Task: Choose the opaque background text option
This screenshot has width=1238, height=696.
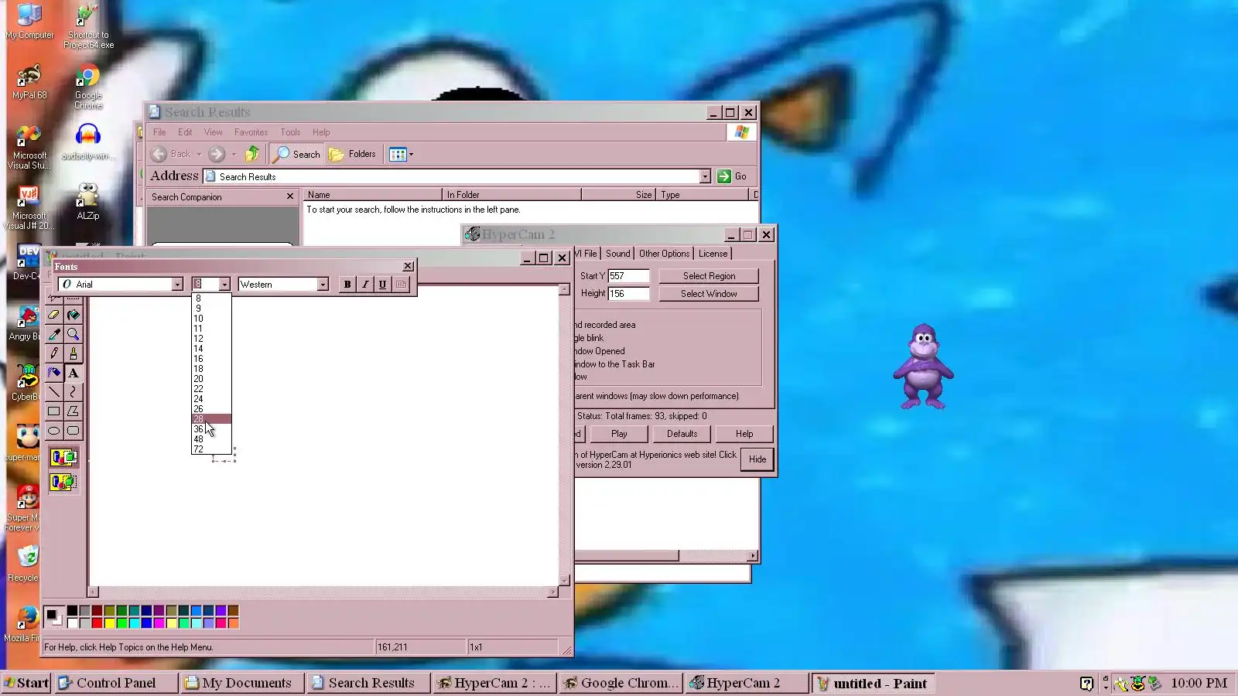Action: point(63,458)
